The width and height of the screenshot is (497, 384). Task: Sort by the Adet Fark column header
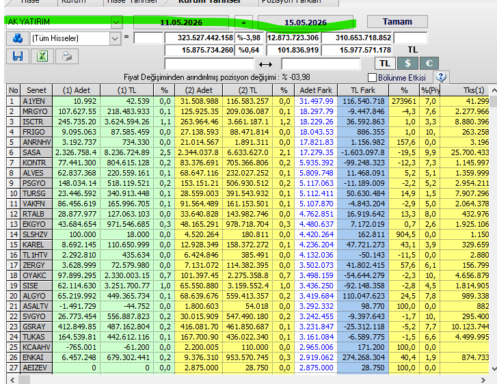click(x=316, y=90)
